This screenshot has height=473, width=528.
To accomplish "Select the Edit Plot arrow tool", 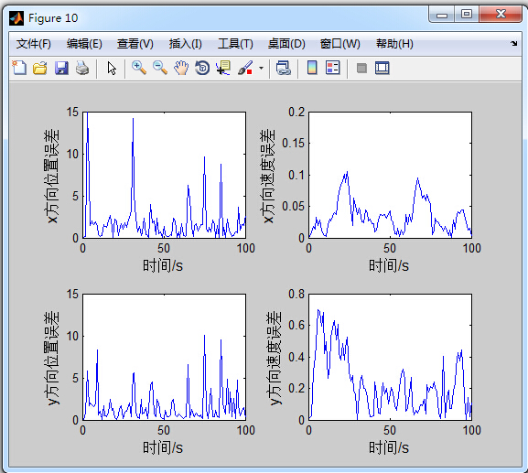I will tap(112, 69).
